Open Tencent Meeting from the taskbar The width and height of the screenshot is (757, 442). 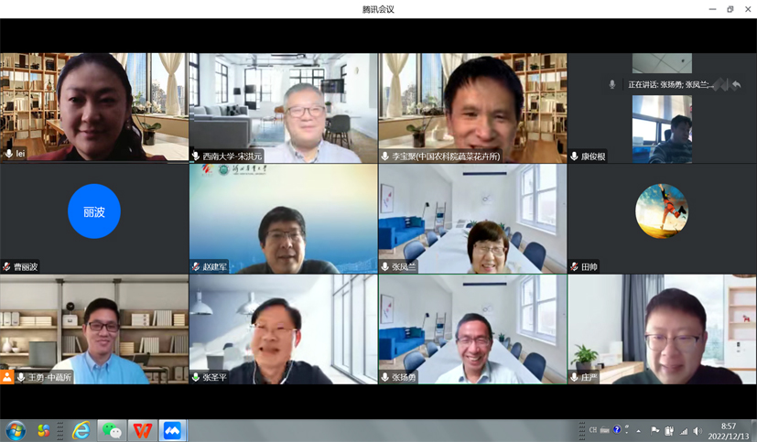pyautogui.click(x=172, y=430)
